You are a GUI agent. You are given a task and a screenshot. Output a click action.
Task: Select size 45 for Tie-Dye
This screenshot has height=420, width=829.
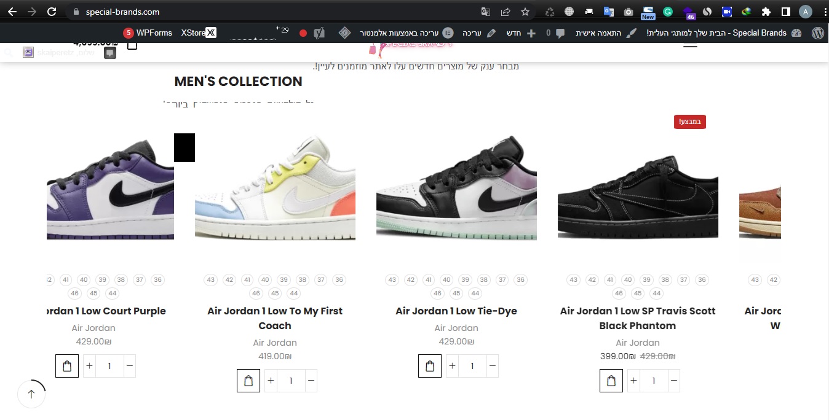point(456,294)
